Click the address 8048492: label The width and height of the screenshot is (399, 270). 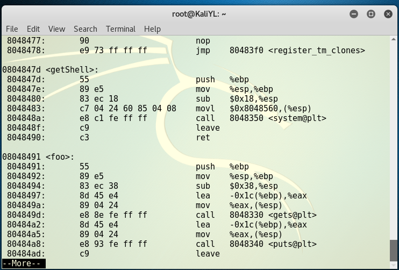pyautogui.click(x=26, y=176)
